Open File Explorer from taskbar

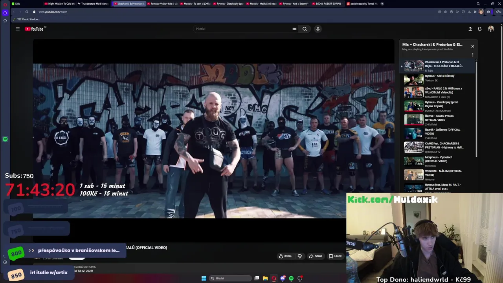(265, 278)
